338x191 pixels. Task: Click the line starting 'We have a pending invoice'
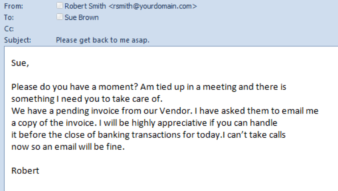tap(165, 111)
